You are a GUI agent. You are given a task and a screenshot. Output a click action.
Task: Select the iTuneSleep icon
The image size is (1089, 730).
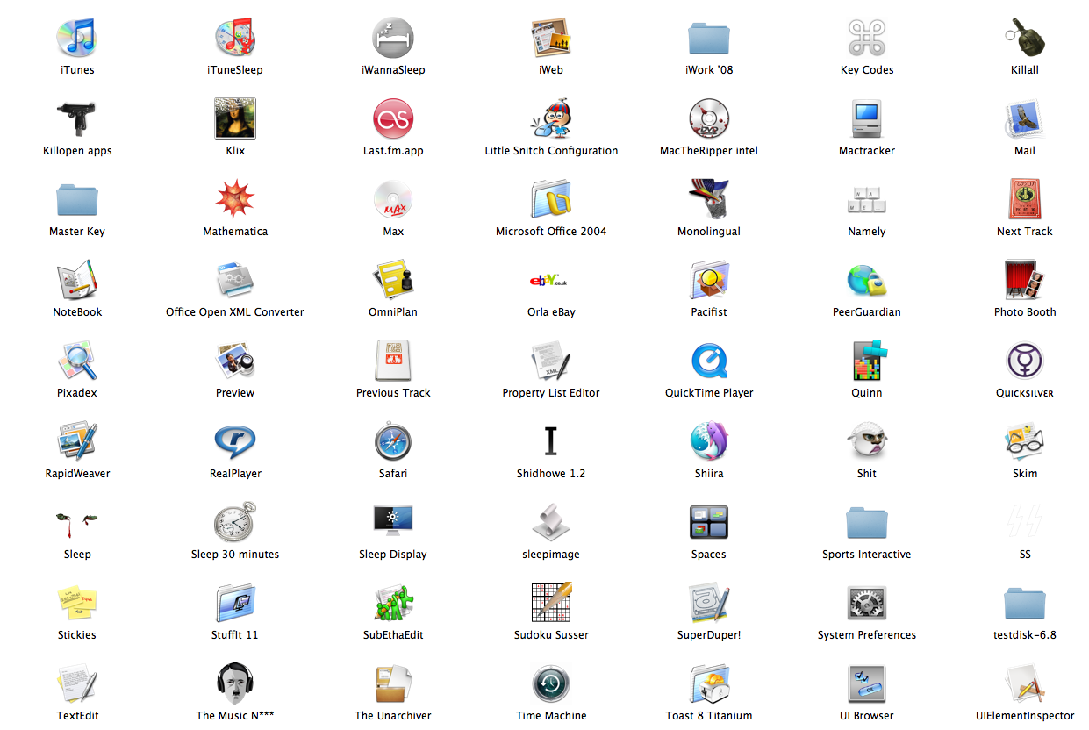click(x=235, y=37)
